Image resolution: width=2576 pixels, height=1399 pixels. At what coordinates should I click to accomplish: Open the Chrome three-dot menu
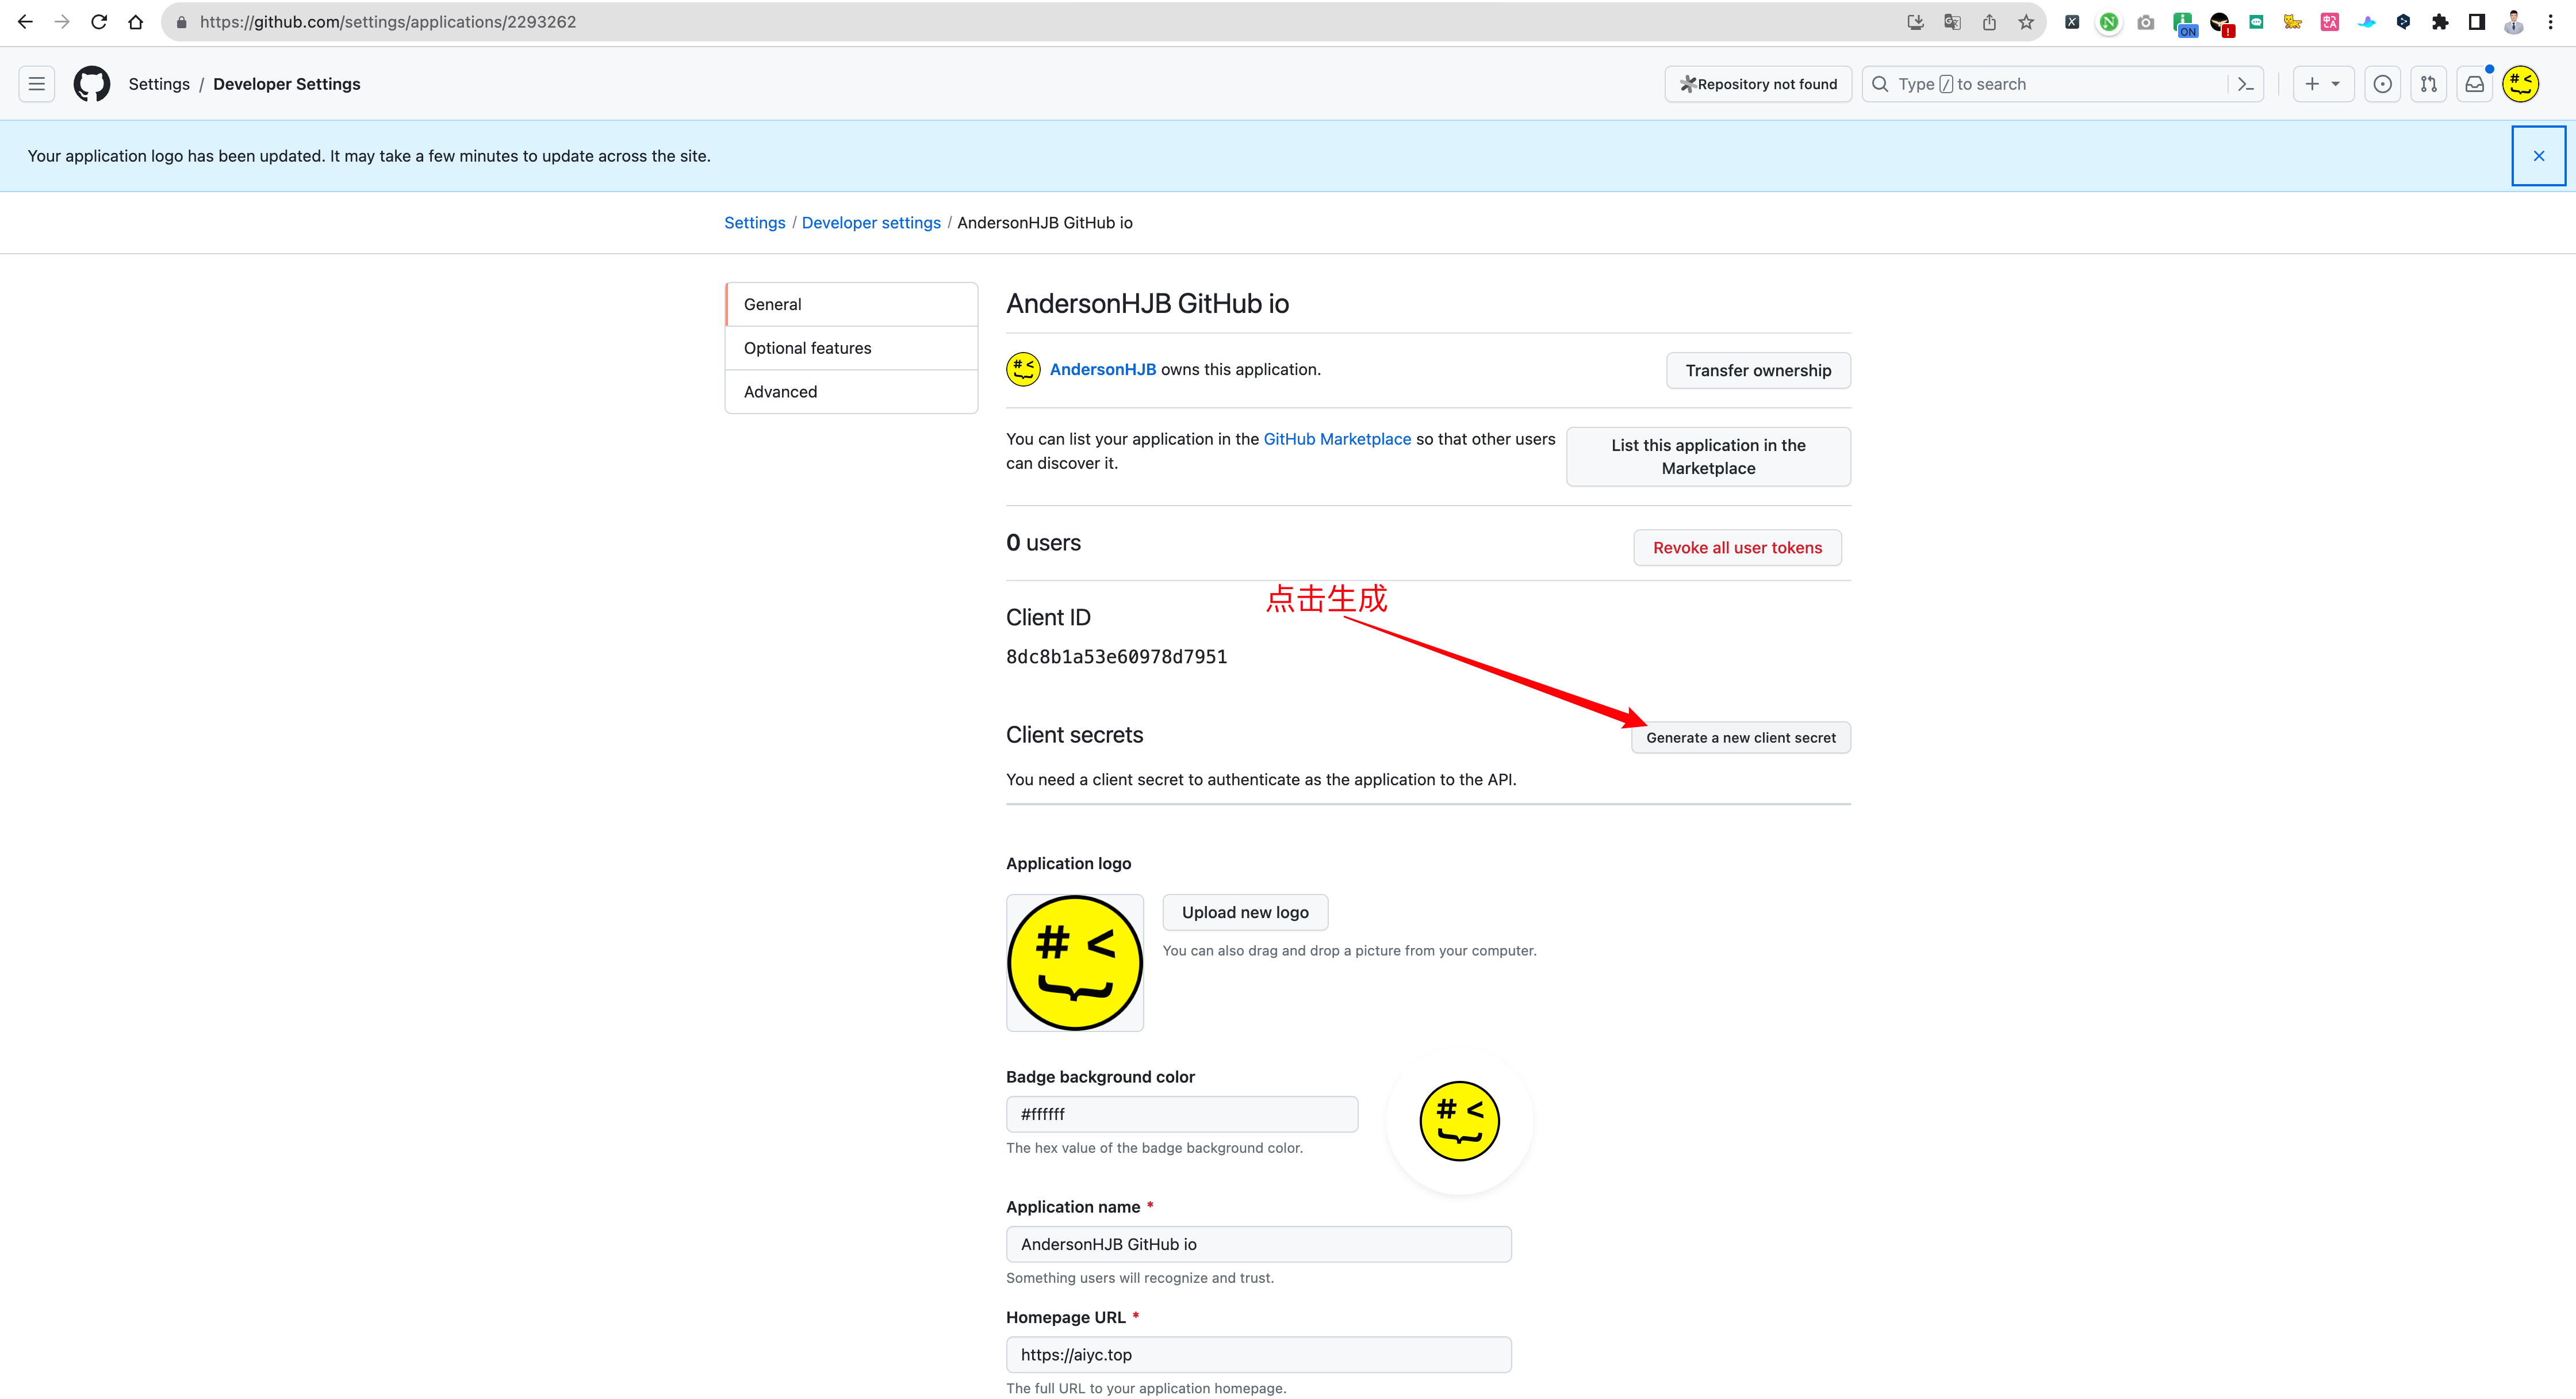pyautogui.click(x=2551, y=22)
